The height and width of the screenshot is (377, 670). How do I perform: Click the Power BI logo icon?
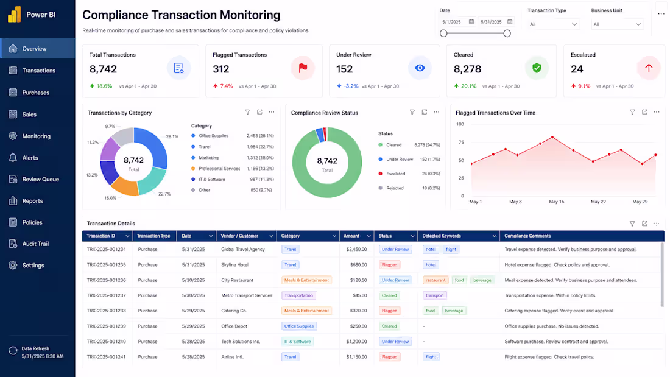tap(14, 14)
